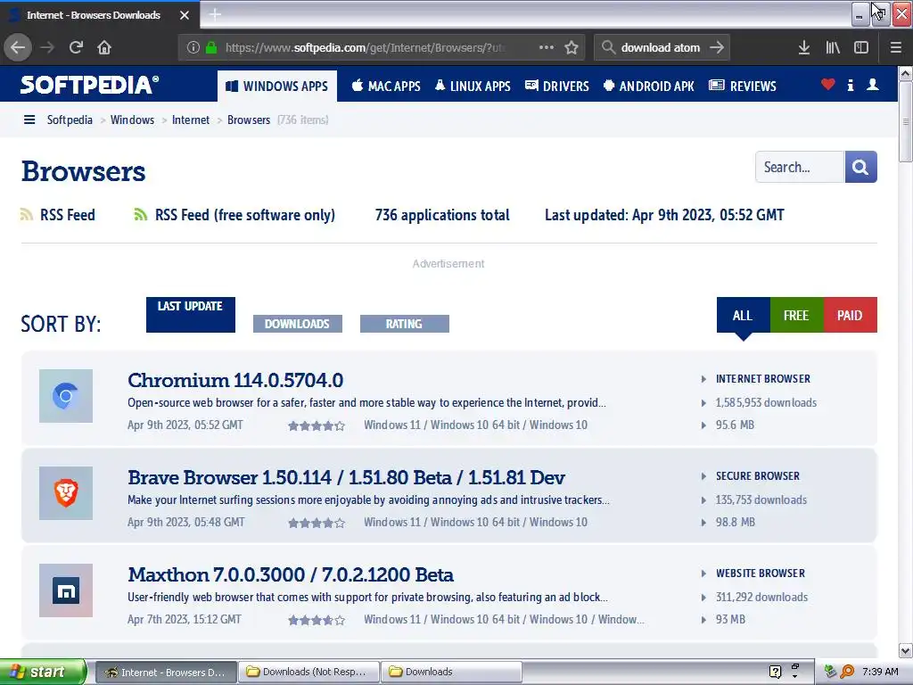Open Chromium 114.0.5704.0 title link
913x685 pixels.
tap(235, 380)
